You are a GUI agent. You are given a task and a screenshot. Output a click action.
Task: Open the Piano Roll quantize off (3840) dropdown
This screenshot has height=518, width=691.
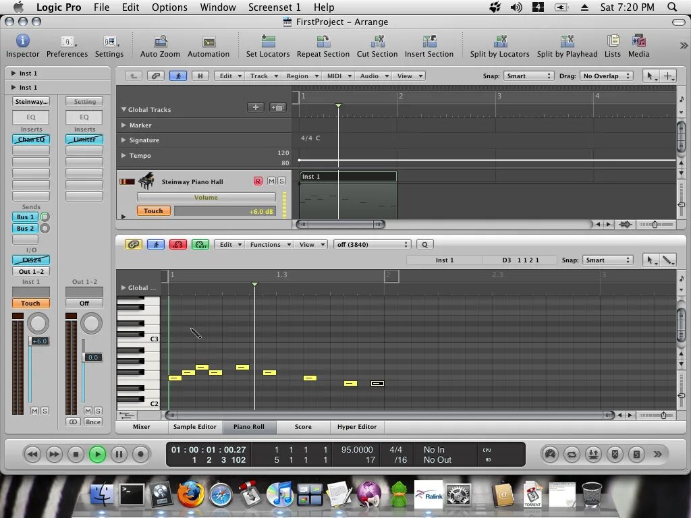[372, 244]
